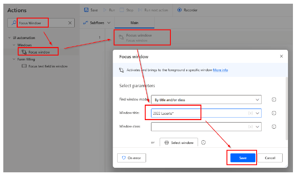Clear the actions search box
Screen dimensions: 295x183
pyautogui.click(x=70, y=23)
